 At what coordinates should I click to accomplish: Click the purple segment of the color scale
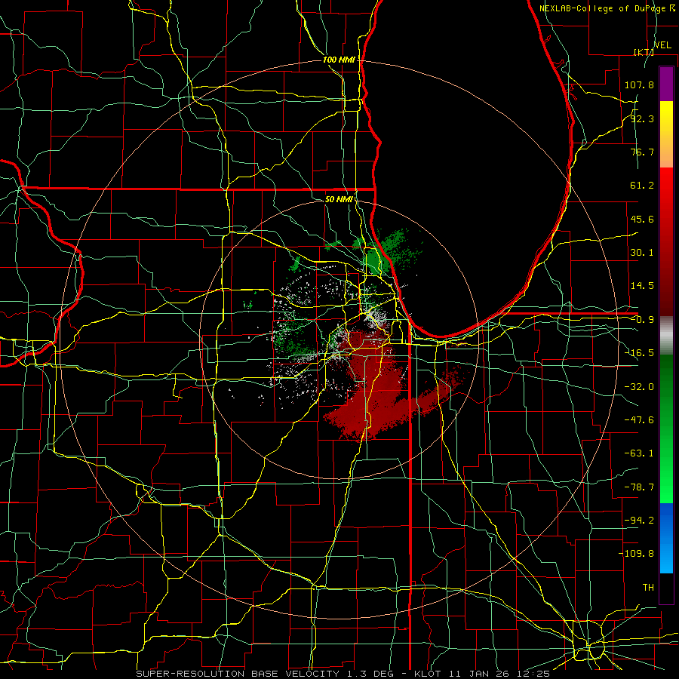666,84
